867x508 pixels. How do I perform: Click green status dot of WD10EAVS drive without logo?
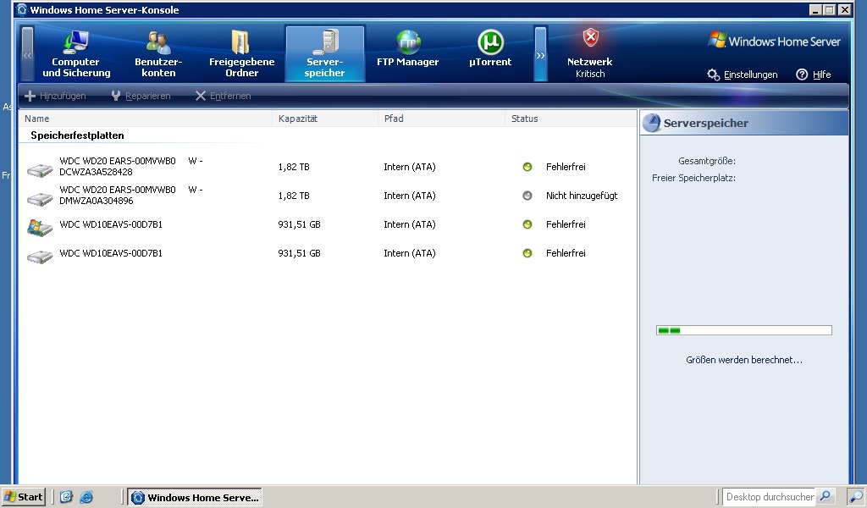pyautogui.click(x=527, y=253)
